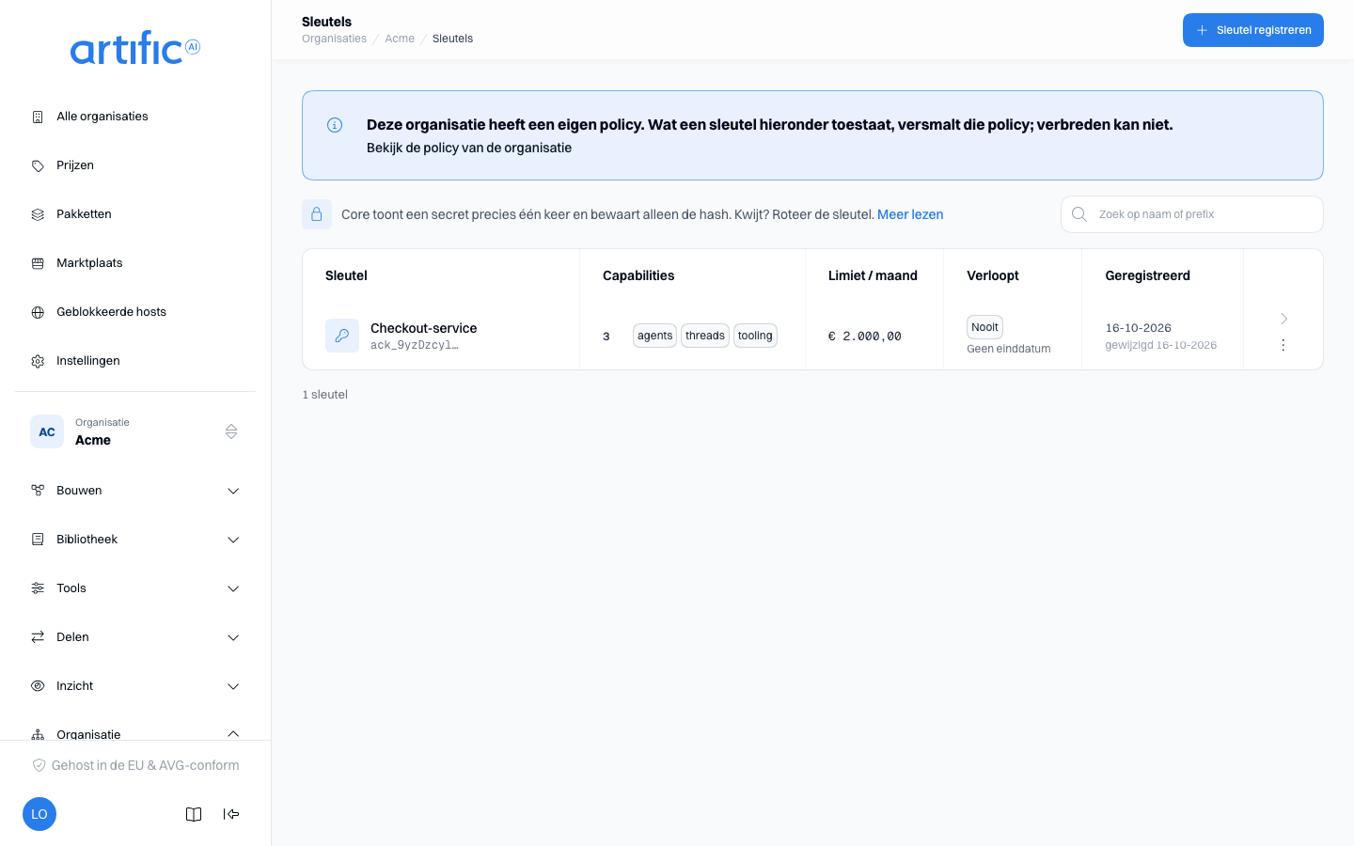
Task: Go to Acme breadcrumb
Action: [x=400, y=39]
